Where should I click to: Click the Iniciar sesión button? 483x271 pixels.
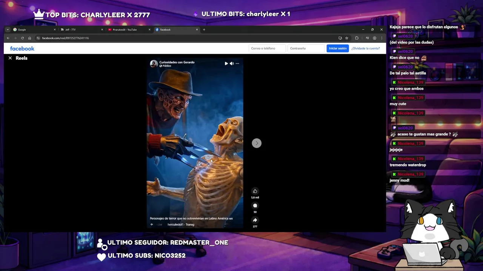(x=338, y=48)
